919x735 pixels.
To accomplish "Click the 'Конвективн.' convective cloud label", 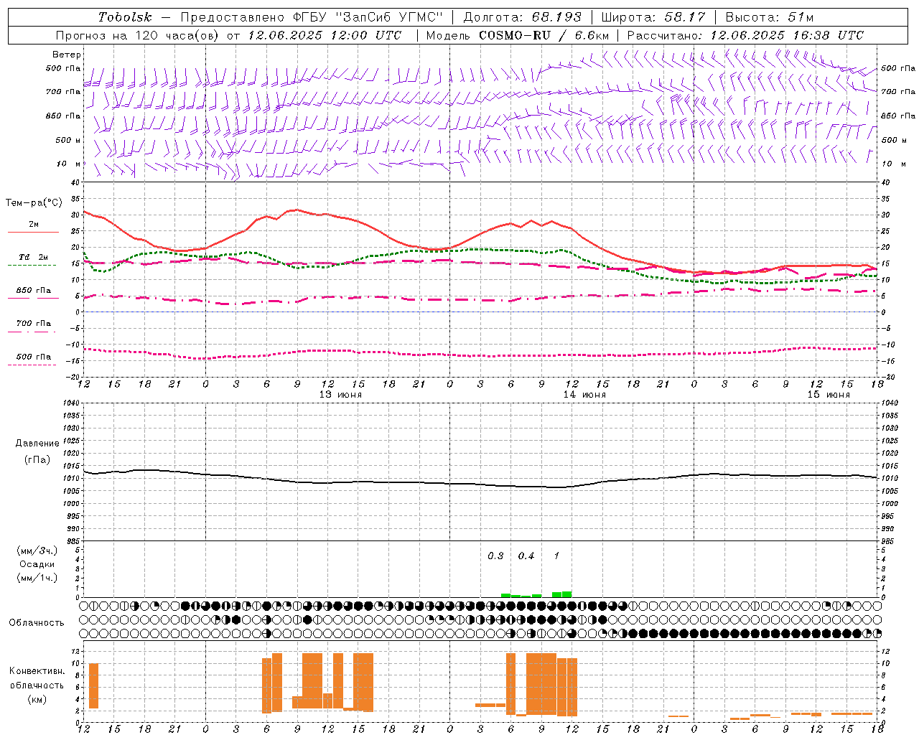I will [x=37, y=671].
